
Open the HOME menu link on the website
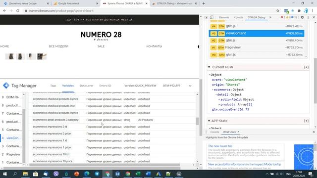tap(4, 46)
